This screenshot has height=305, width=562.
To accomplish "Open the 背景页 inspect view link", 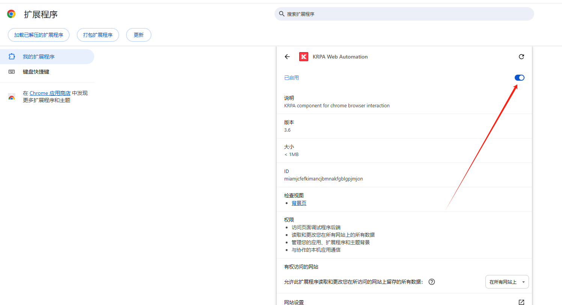I will [299, 203].
